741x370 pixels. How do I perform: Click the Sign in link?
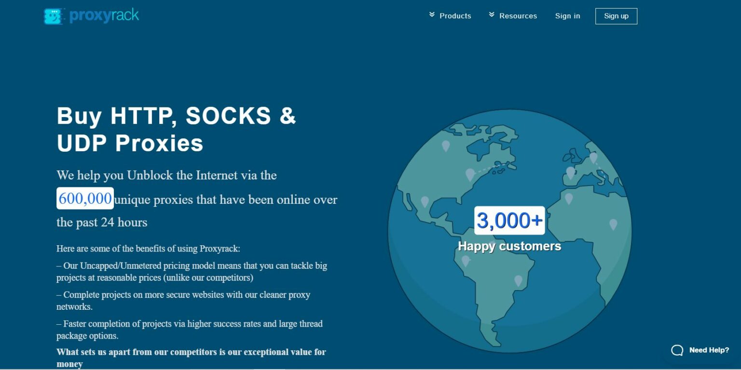568,15
